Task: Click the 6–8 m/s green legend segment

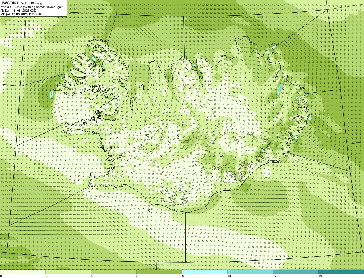Action: point(159,272)
